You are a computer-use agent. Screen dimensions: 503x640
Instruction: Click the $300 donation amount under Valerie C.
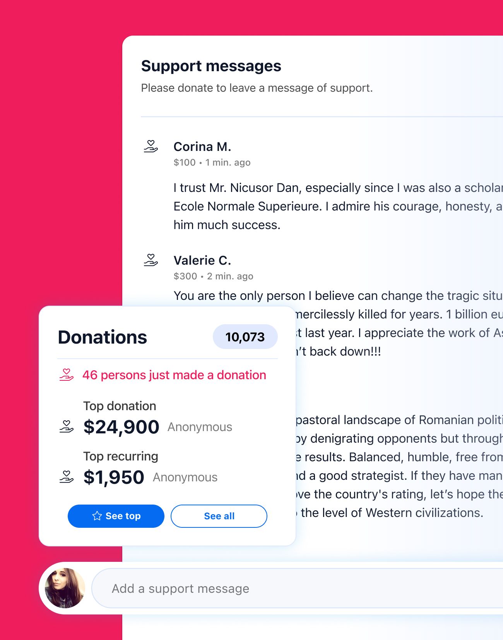point(185,276)
